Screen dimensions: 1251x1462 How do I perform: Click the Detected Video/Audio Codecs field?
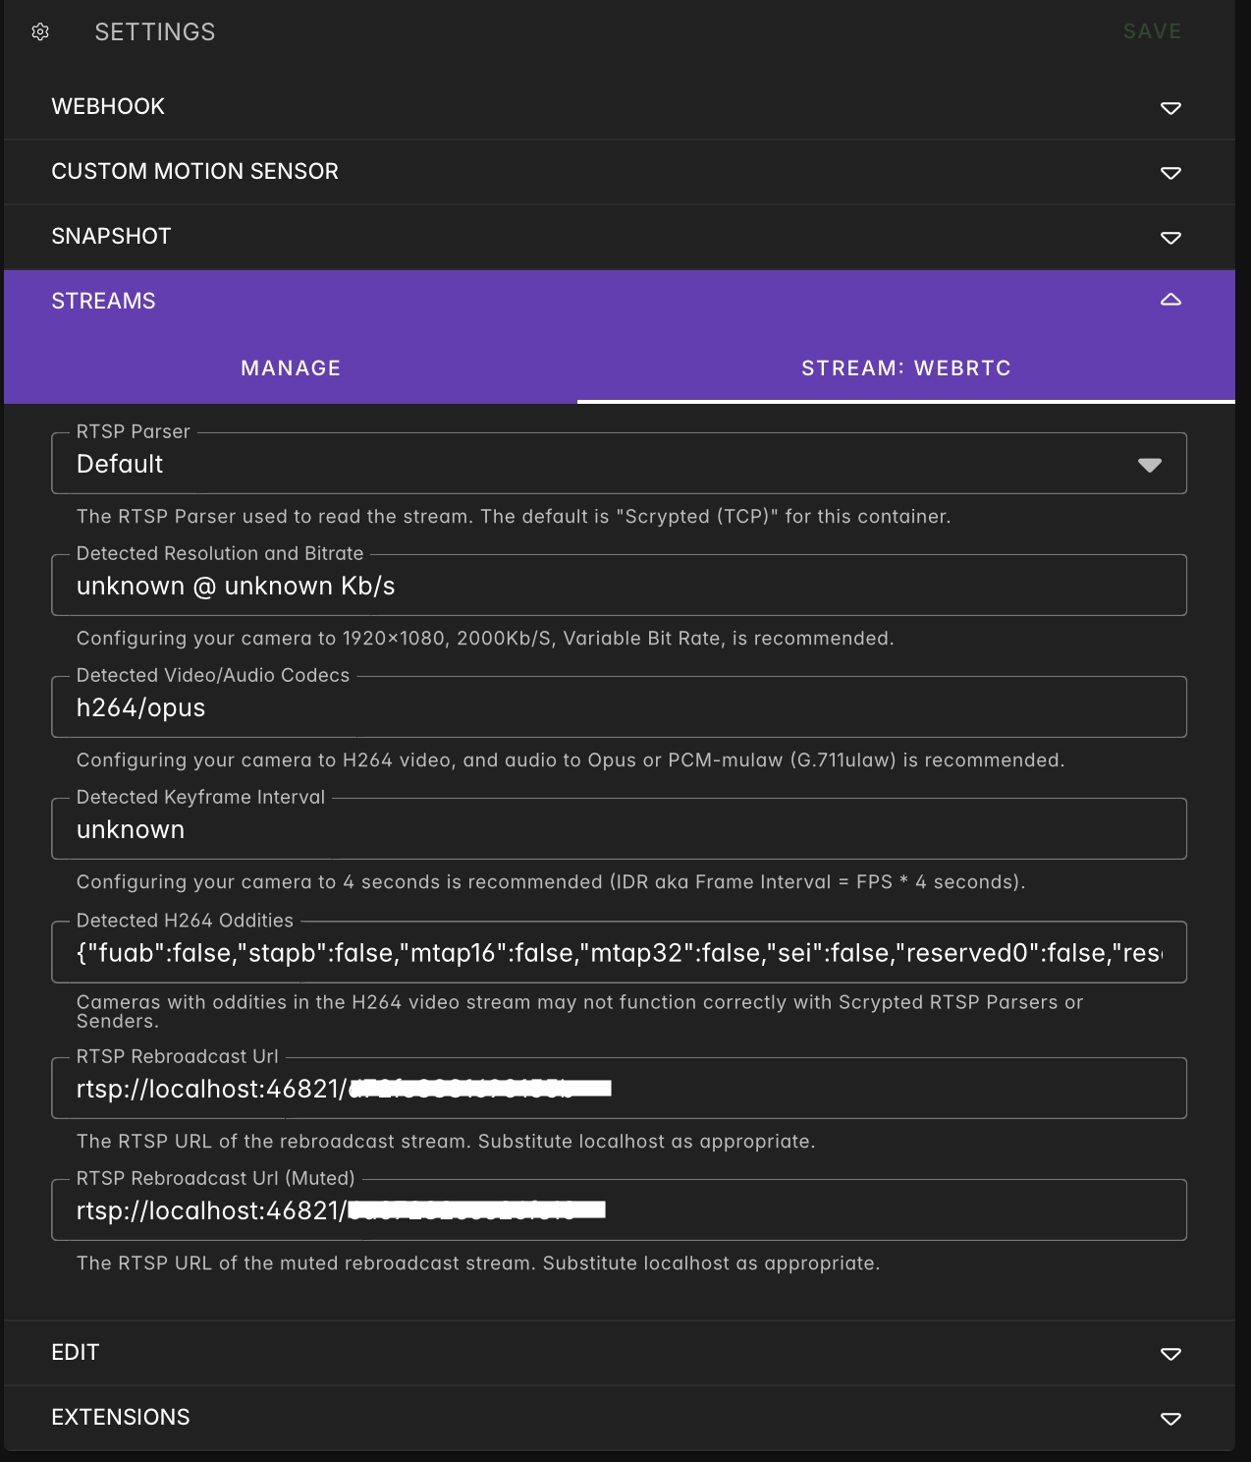pyautogui.click(x=619, y=708)
